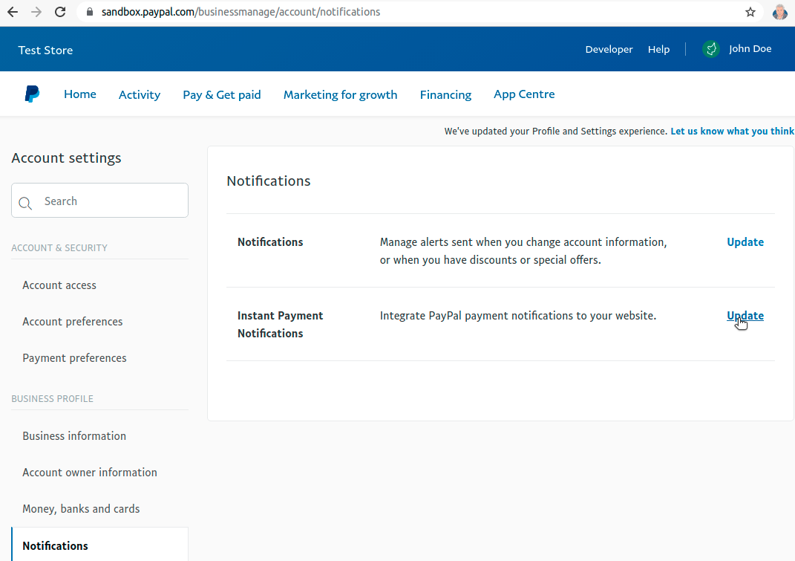Select Account preferences in the sidebar

click(x=73, y=322)
